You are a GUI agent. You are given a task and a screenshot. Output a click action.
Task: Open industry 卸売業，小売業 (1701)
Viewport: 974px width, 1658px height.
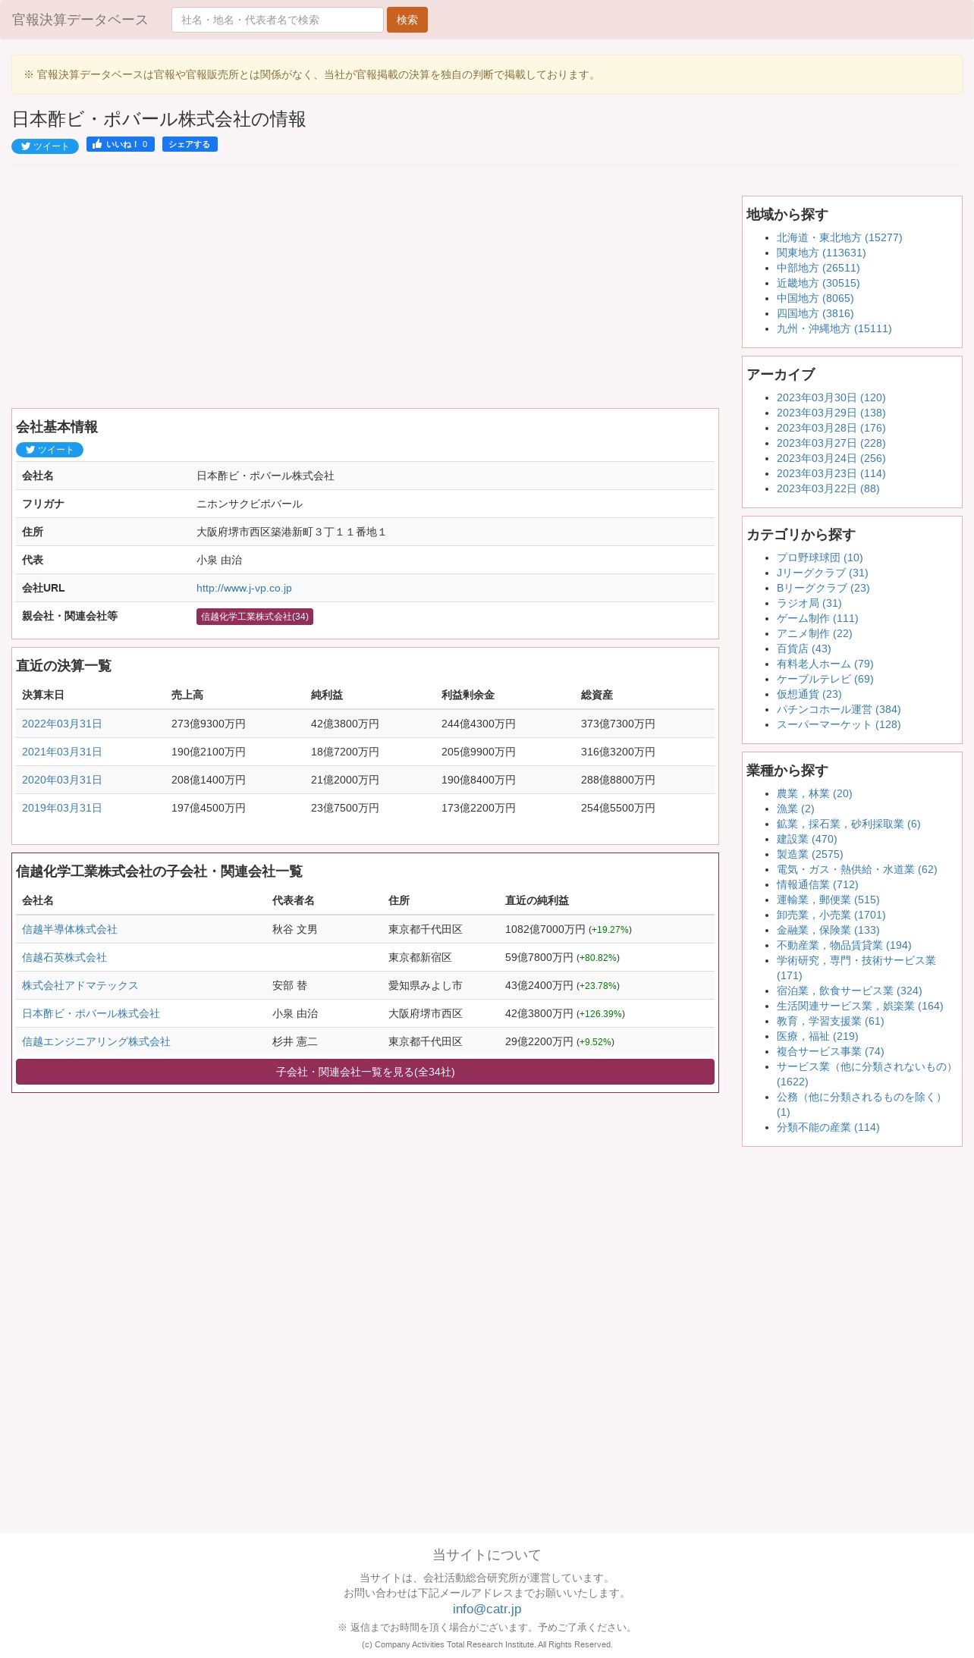tap(831, 915)
